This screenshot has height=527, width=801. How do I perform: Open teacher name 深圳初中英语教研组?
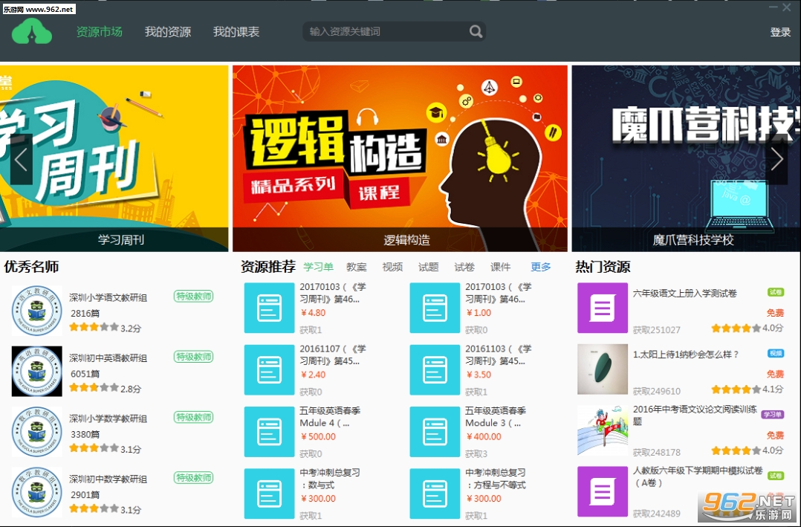[108, 358]
